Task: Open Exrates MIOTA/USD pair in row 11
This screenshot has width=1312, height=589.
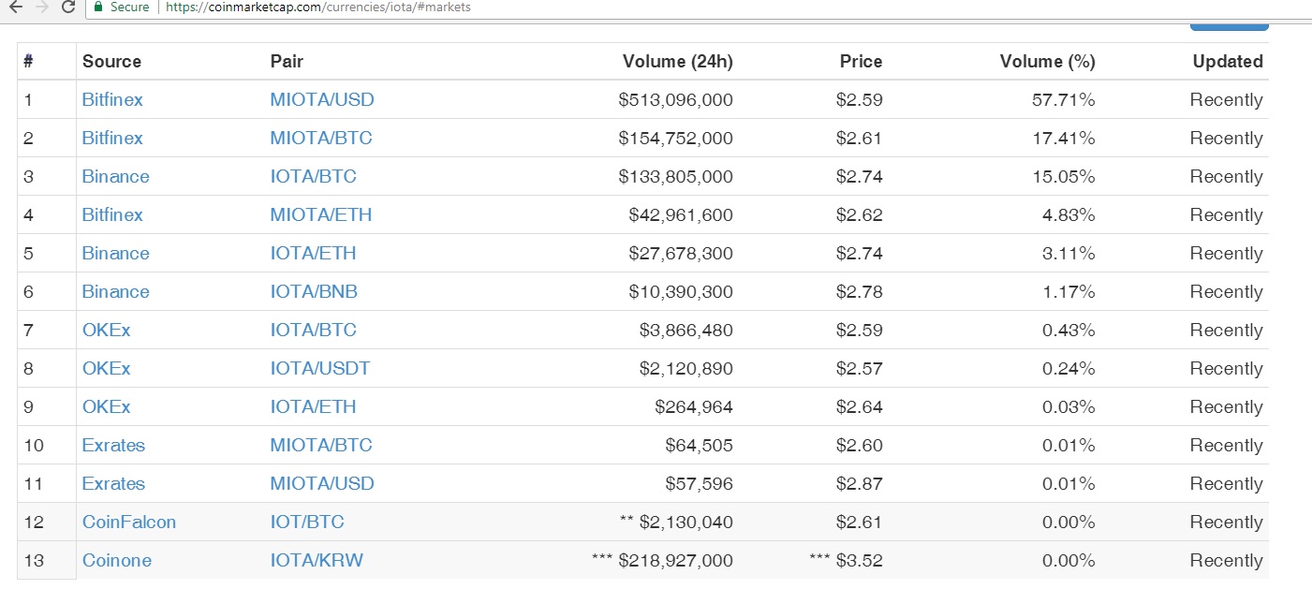Action: pos(322,483)
